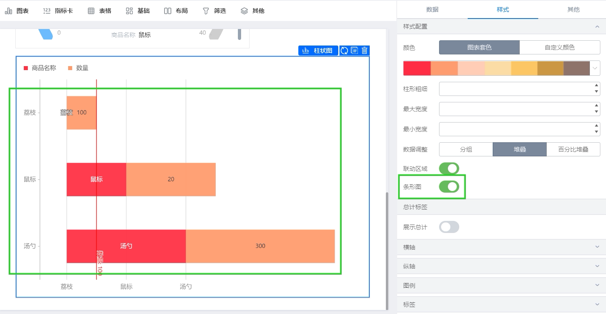Screen dimensions: 606x314
Task: Click the copy icon on the chart toolbar
Action: pos(354,50)
